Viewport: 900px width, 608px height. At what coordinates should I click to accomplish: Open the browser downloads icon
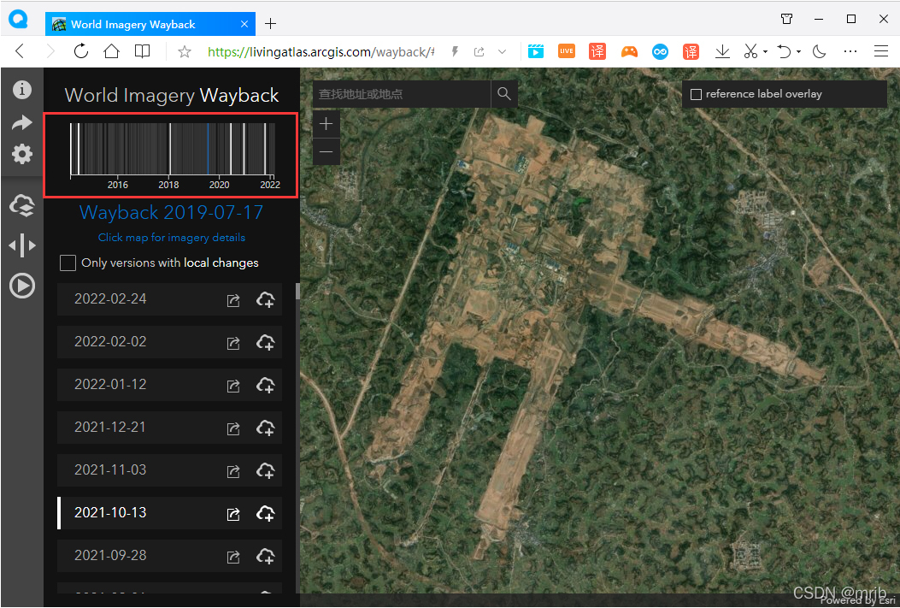pos(722,51)
